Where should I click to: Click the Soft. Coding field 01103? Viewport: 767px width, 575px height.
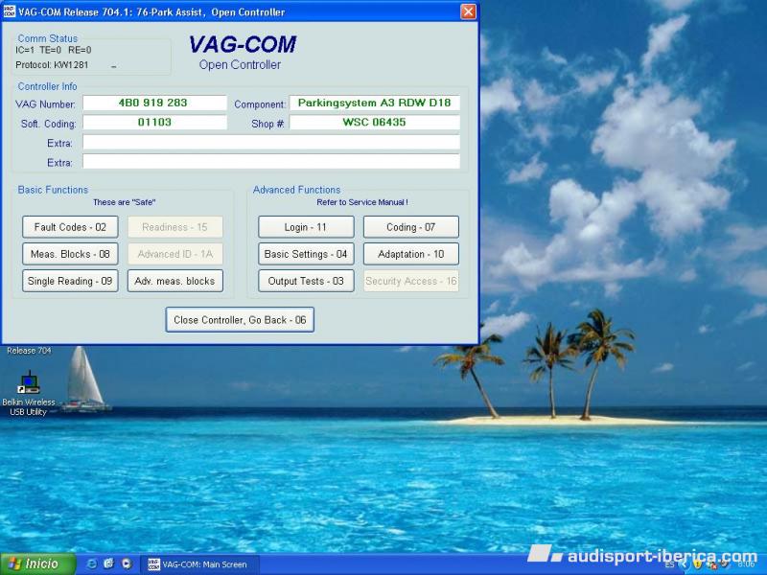[x=154, y=123]
